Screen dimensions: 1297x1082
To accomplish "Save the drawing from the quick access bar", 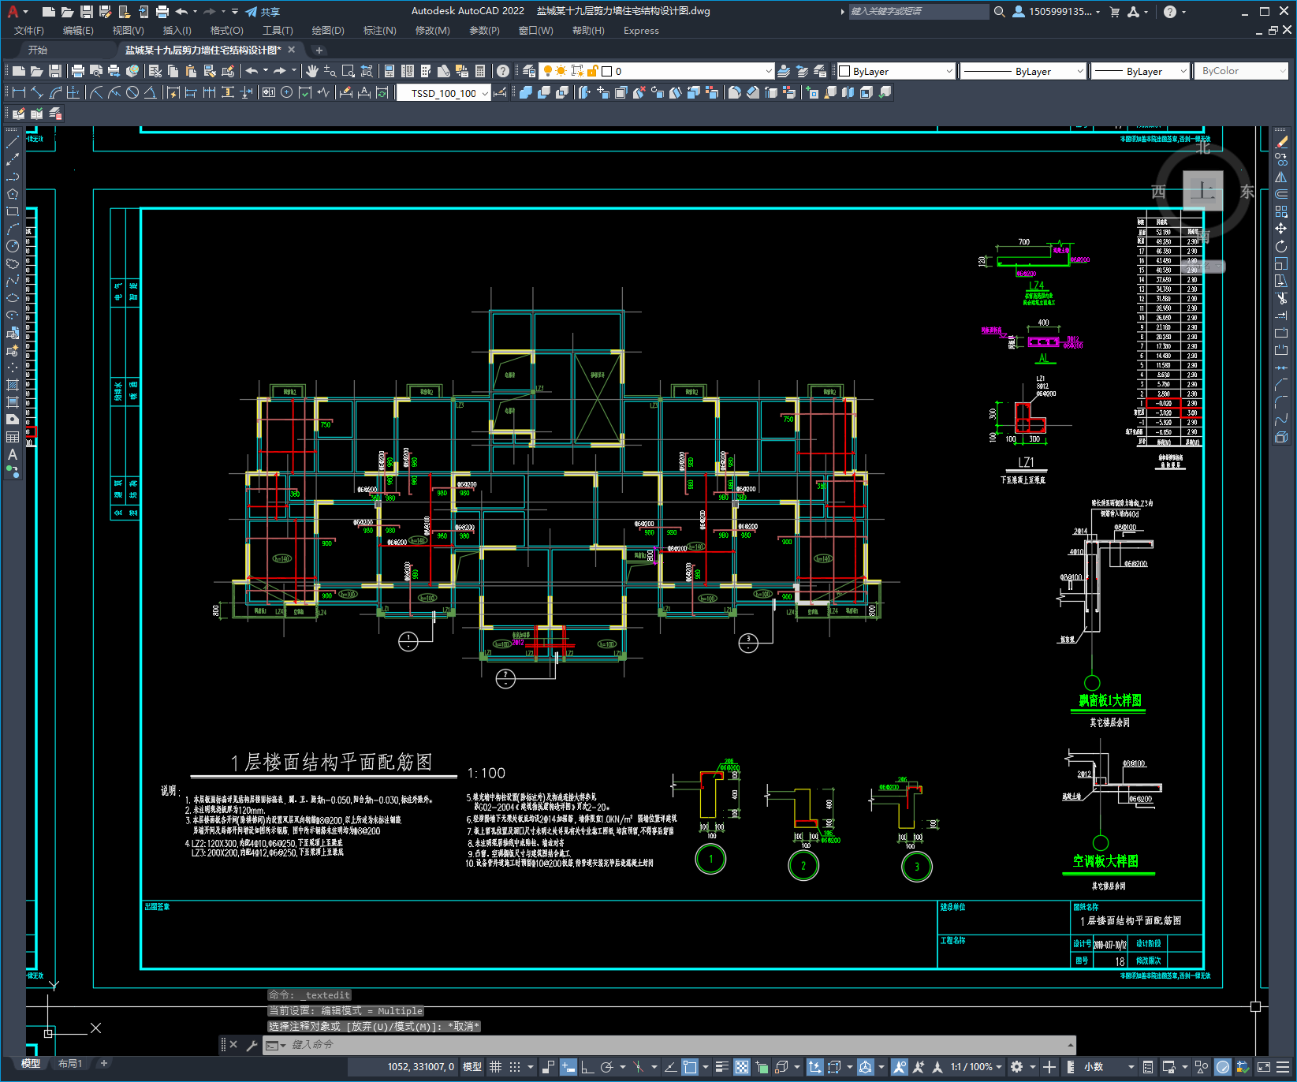I will 87,12.
